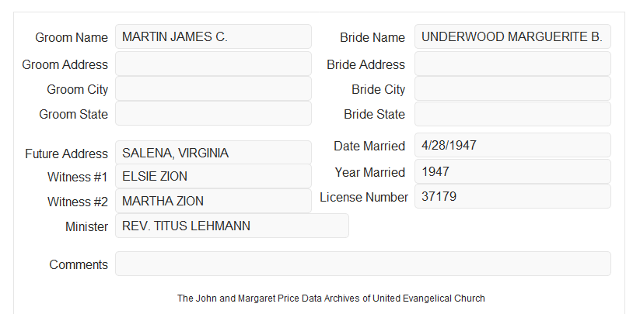Select the Bride City input box

point(512,88)
